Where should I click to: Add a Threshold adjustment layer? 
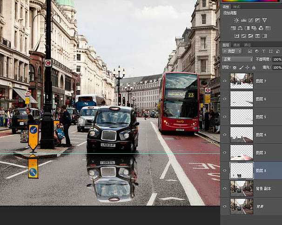(251, 36)
